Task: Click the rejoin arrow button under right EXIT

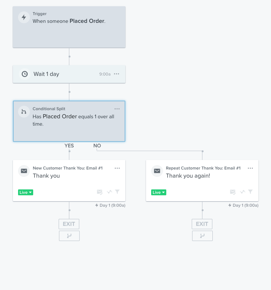Action: click(202, 236)
